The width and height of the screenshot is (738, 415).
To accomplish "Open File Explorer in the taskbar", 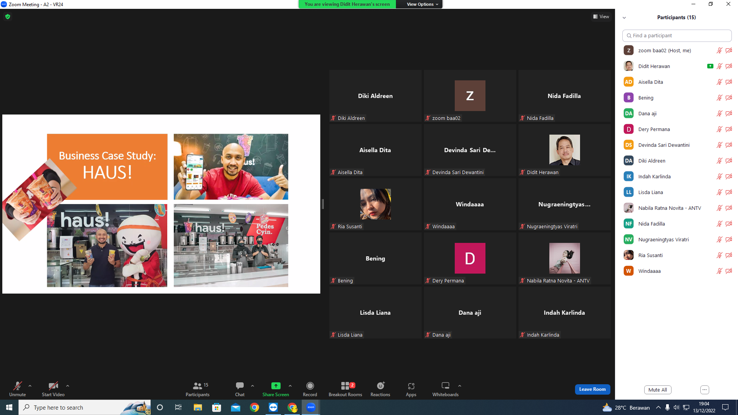I will (x=198, y=407).
